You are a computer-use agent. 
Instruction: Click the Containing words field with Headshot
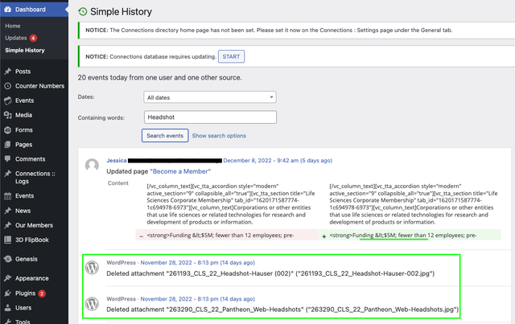click(210, 117)
